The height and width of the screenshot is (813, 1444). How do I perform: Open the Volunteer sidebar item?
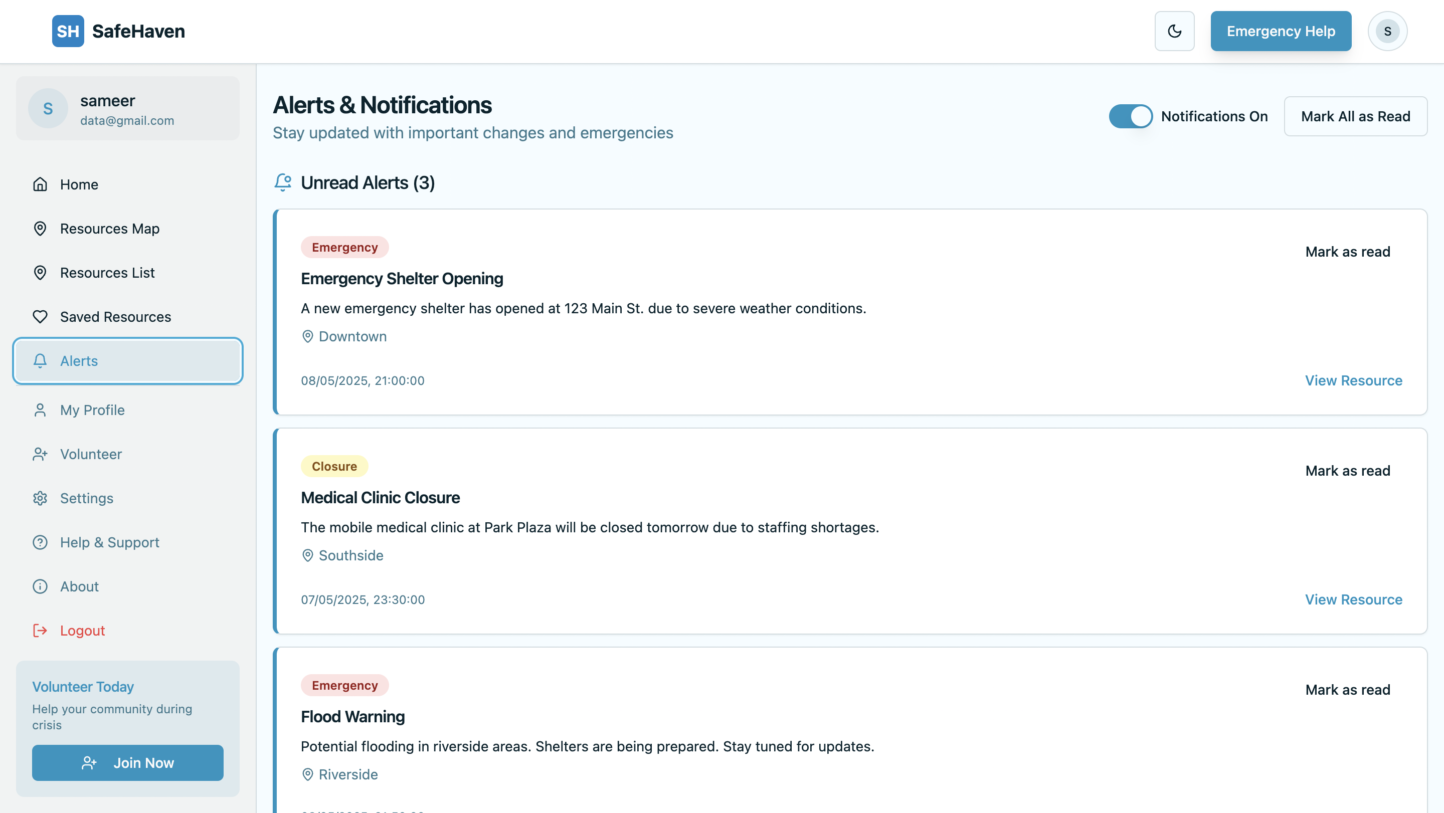[91, 454]
